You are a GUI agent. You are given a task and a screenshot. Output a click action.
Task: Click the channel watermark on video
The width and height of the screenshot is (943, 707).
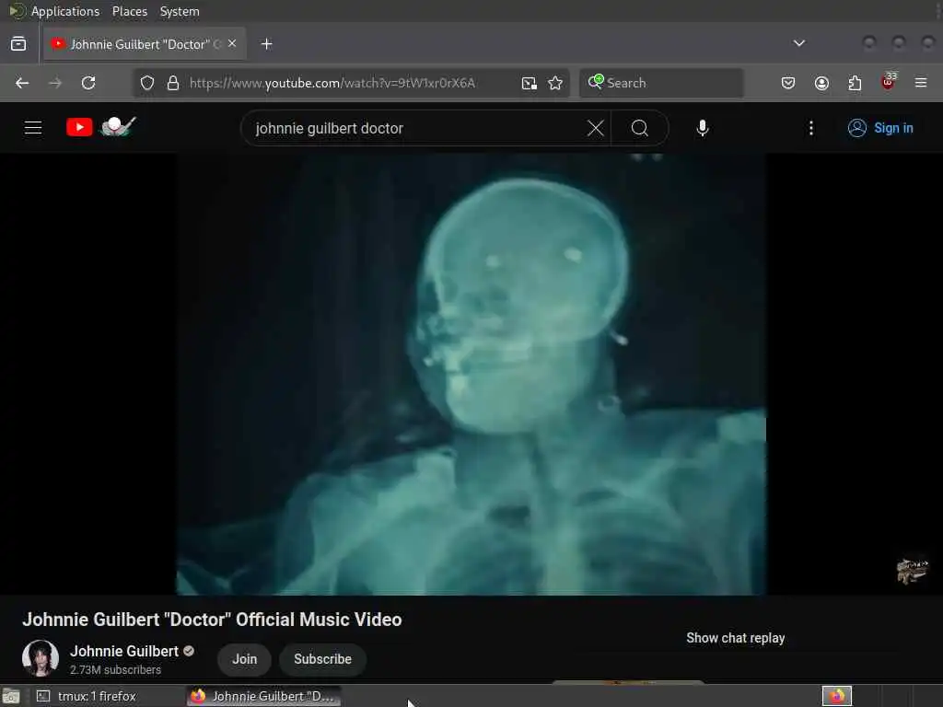pyautogui.click(x=913, y=570)
